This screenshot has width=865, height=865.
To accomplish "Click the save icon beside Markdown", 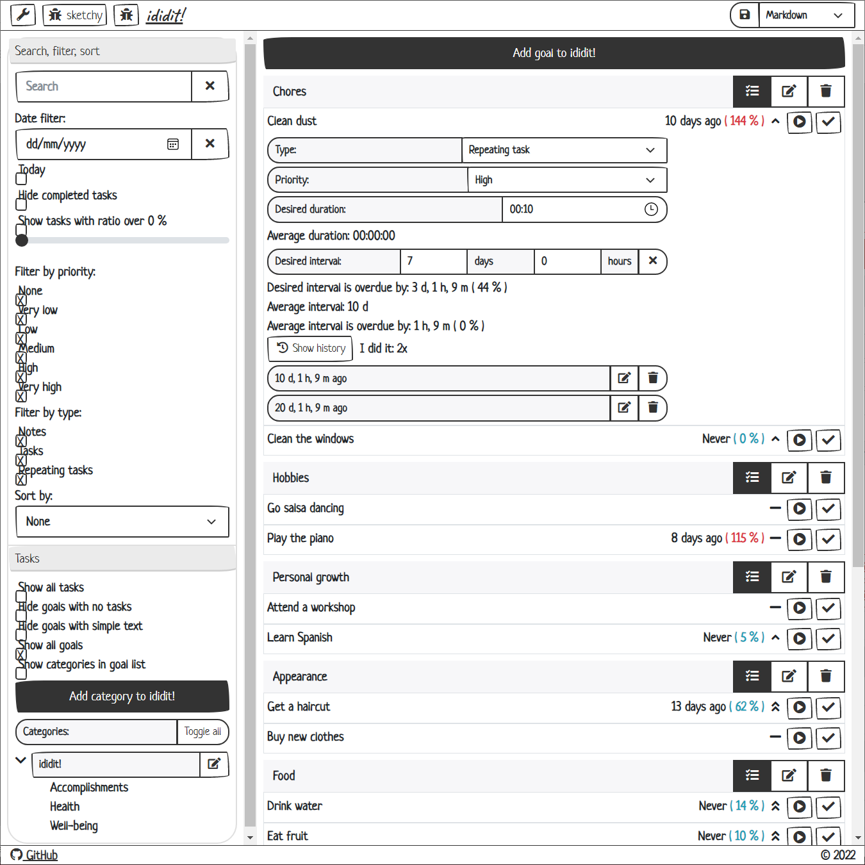I will point(745,15).
